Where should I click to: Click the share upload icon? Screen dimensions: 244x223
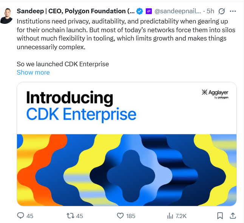(x=233, y=216)
